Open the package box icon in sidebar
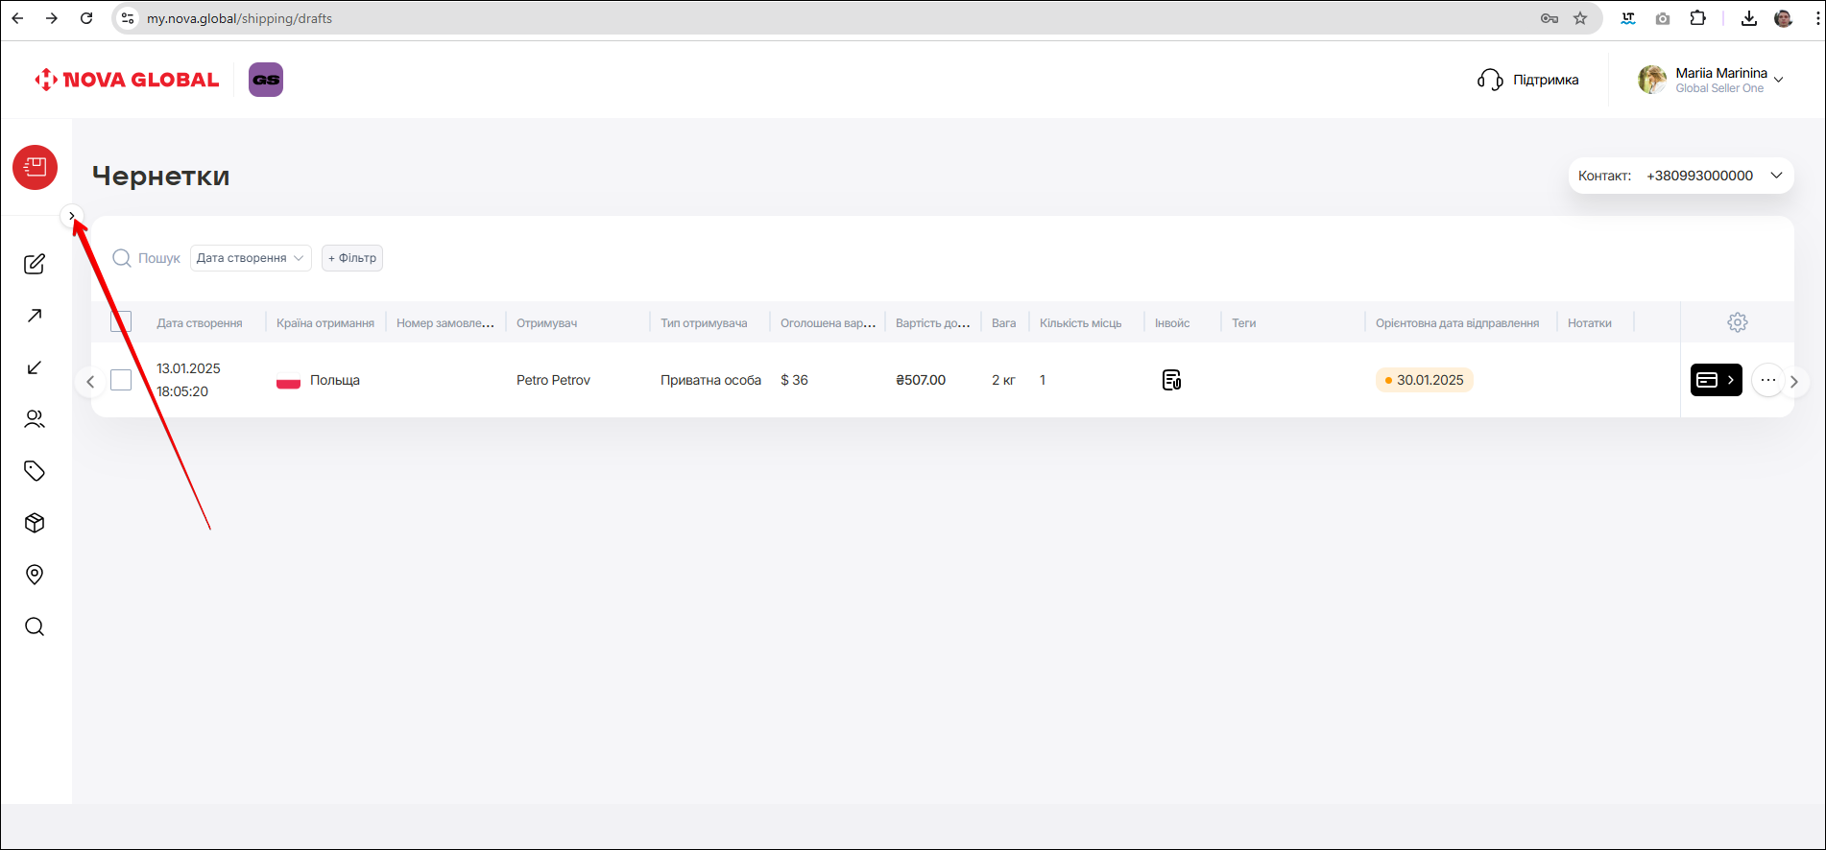1826x850 pixels. tap(35, 523)
